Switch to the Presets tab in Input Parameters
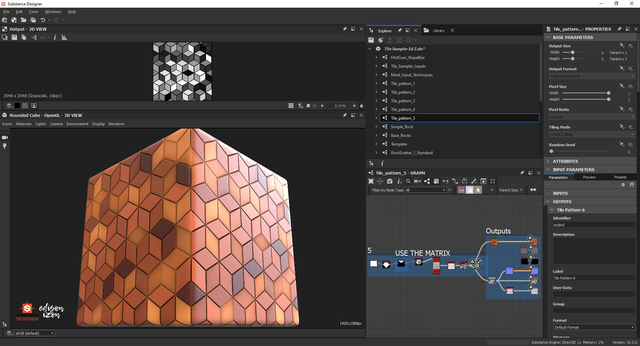The height and width of the screenshot is (346, 640). pos(620,177)
